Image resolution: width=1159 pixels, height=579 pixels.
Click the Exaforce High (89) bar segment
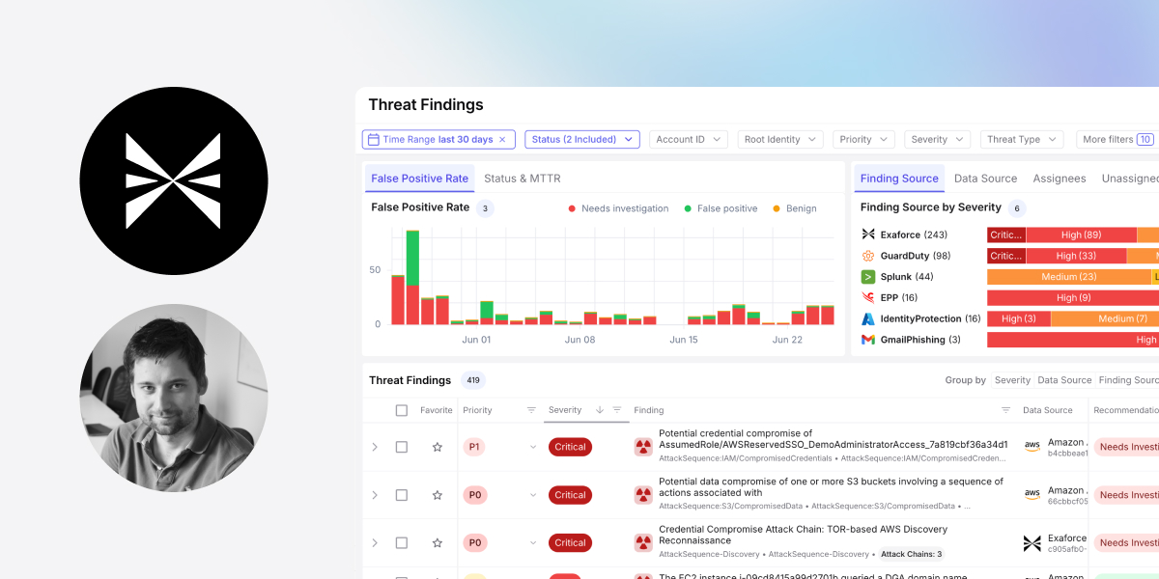pyautogui.click(x=1081, y=234)
